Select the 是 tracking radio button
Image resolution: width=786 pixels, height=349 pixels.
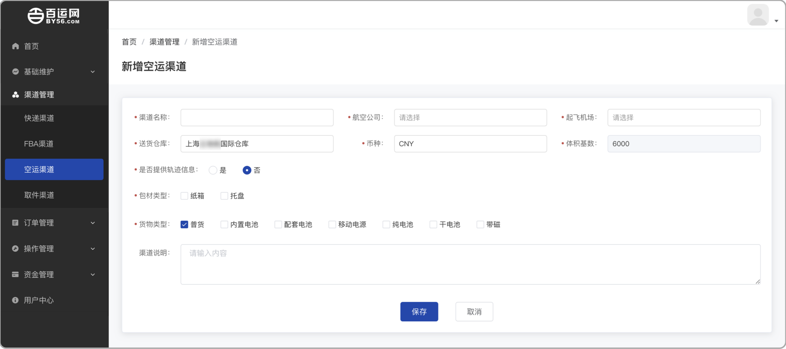pos(213,170)
